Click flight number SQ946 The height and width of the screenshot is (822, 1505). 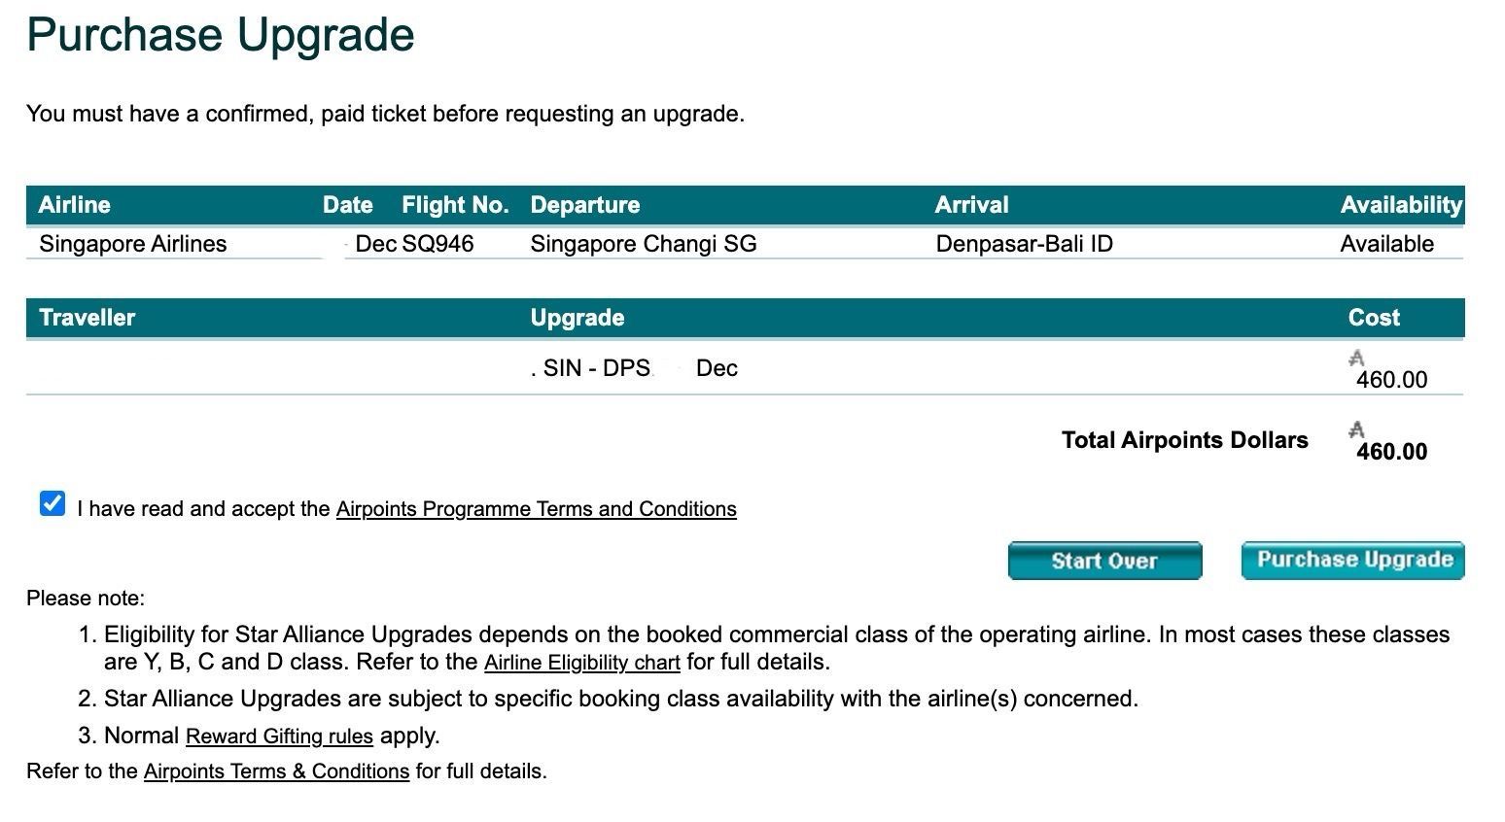(x=437, y=244)
